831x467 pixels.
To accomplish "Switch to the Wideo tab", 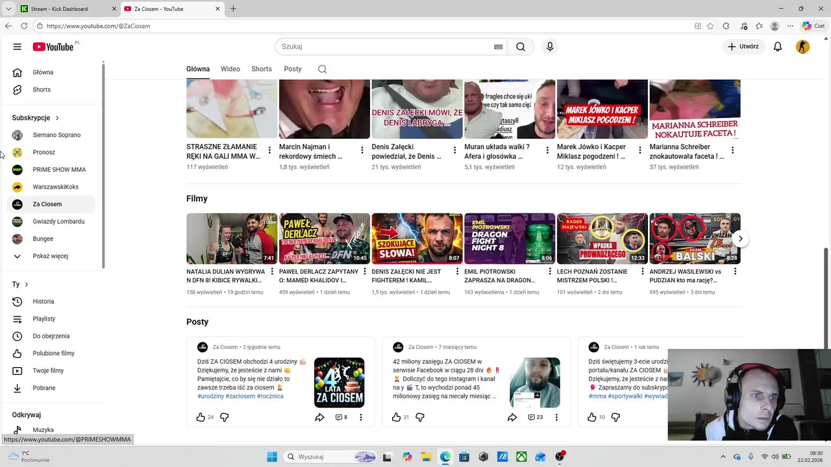I will click(230, 69).
